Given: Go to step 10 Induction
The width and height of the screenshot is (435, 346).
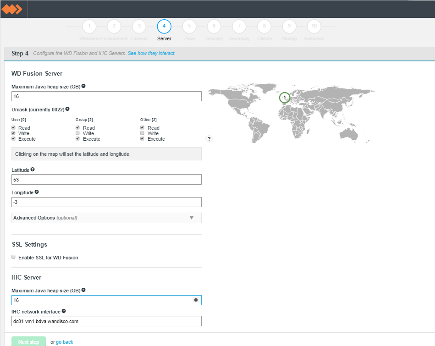Looking at the screenshot, I should click(x=314, y=26).
